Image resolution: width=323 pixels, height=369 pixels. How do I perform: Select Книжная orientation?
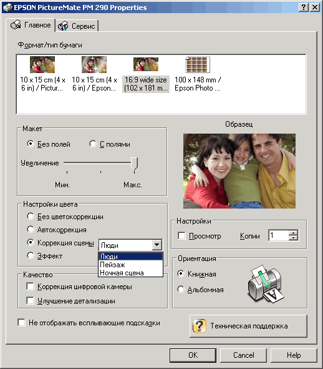[x=181, y=273]
